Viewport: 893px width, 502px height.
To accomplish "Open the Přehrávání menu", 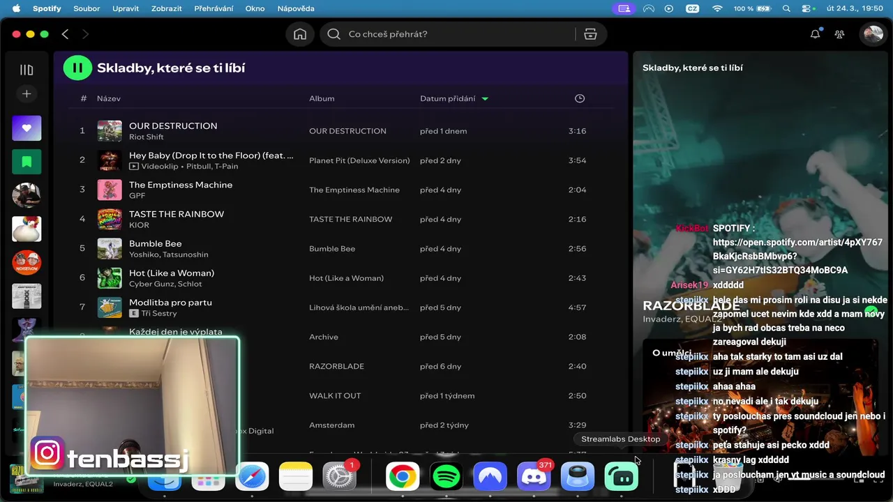I will tap(214, 8).
